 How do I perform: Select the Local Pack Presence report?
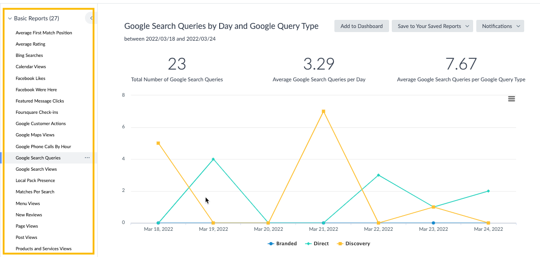click(35, 181)
